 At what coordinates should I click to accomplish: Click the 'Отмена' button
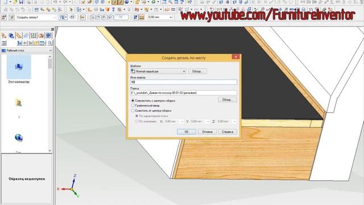(207, 132)
